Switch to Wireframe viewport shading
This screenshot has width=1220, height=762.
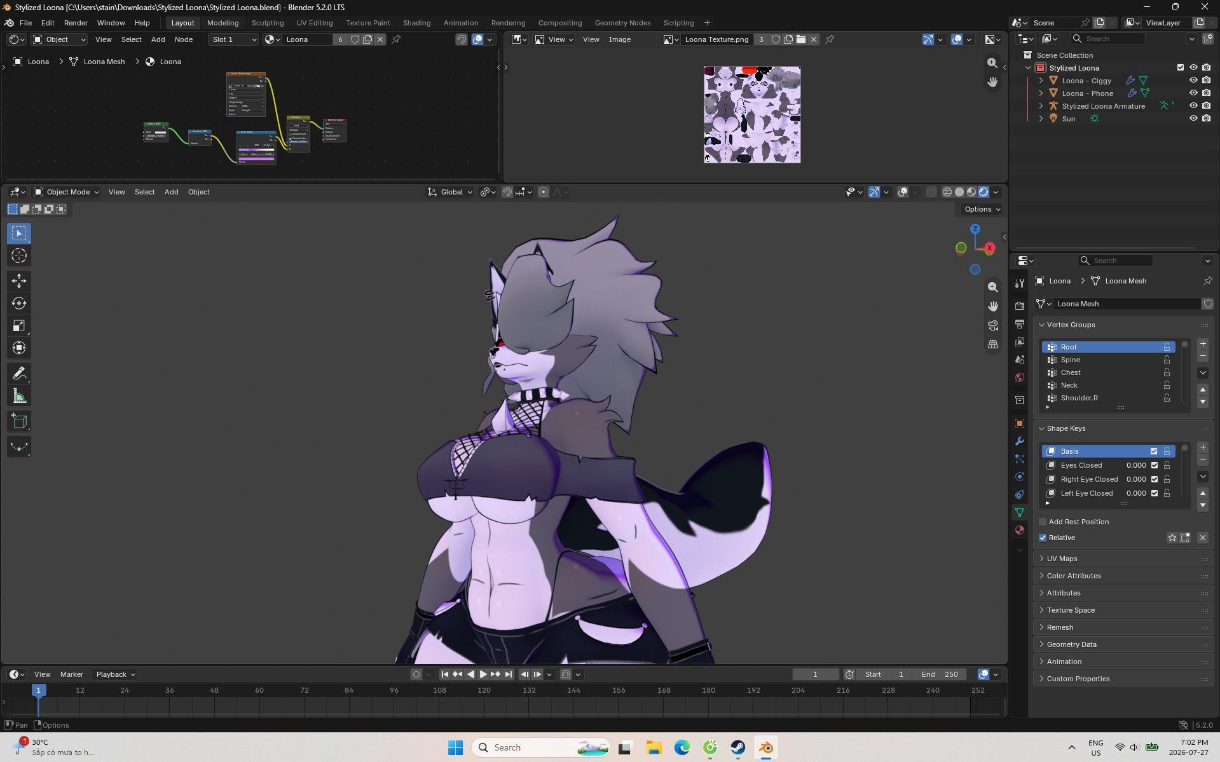[947, 192]
